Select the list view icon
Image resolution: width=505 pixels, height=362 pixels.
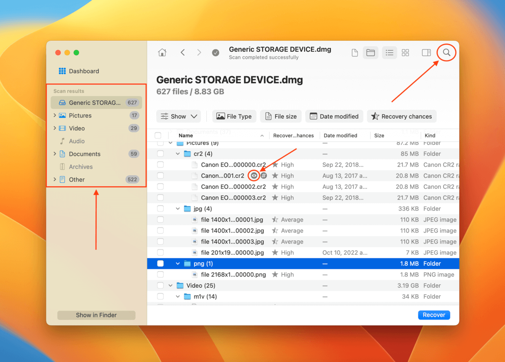coord(389,53)
